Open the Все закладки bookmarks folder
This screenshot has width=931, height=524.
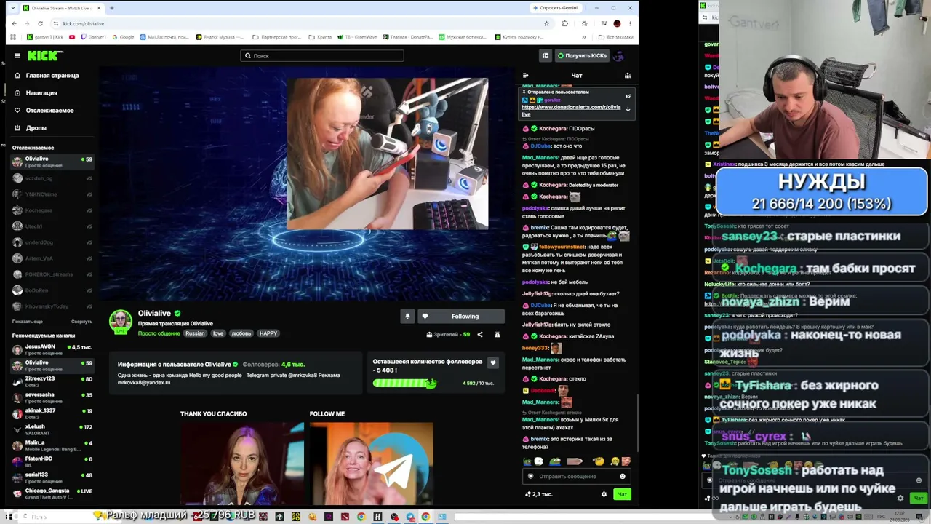click(617, 36)
